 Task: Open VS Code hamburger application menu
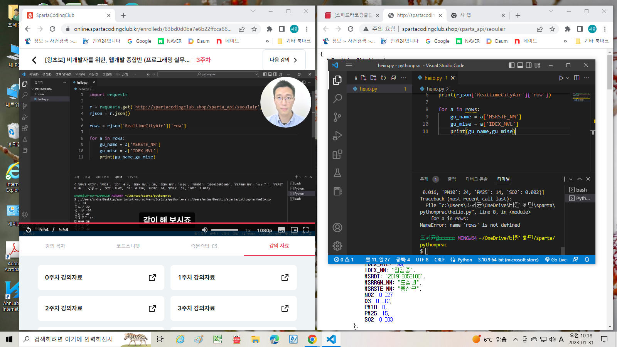click(x=349, y=66)
